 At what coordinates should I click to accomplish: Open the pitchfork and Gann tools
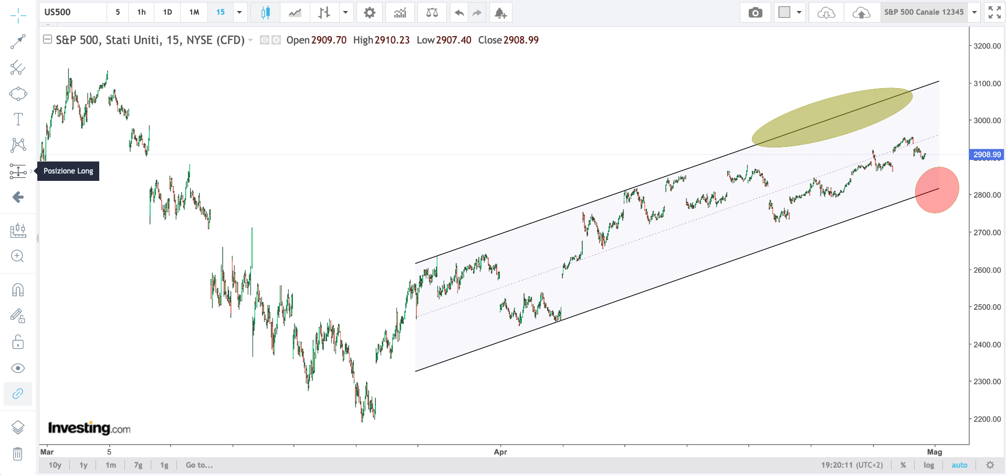pos(18,68)
